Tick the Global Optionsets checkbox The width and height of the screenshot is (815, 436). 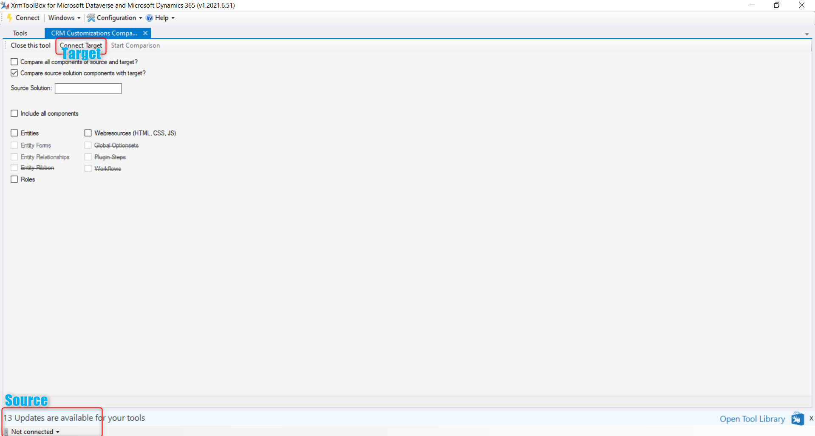(88, 145)
